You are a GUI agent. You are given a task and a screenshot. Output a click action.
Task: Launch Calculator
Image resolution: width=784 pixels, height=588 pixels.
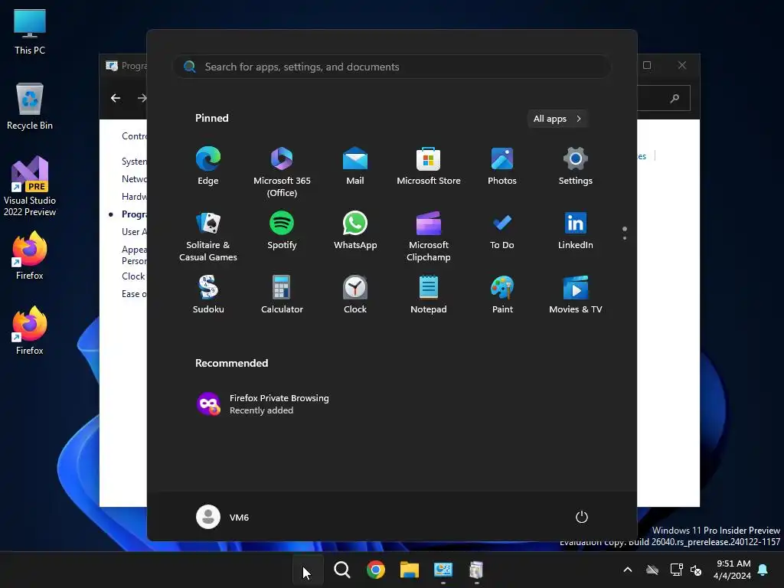pyautogui.click(x=282, y=295)
